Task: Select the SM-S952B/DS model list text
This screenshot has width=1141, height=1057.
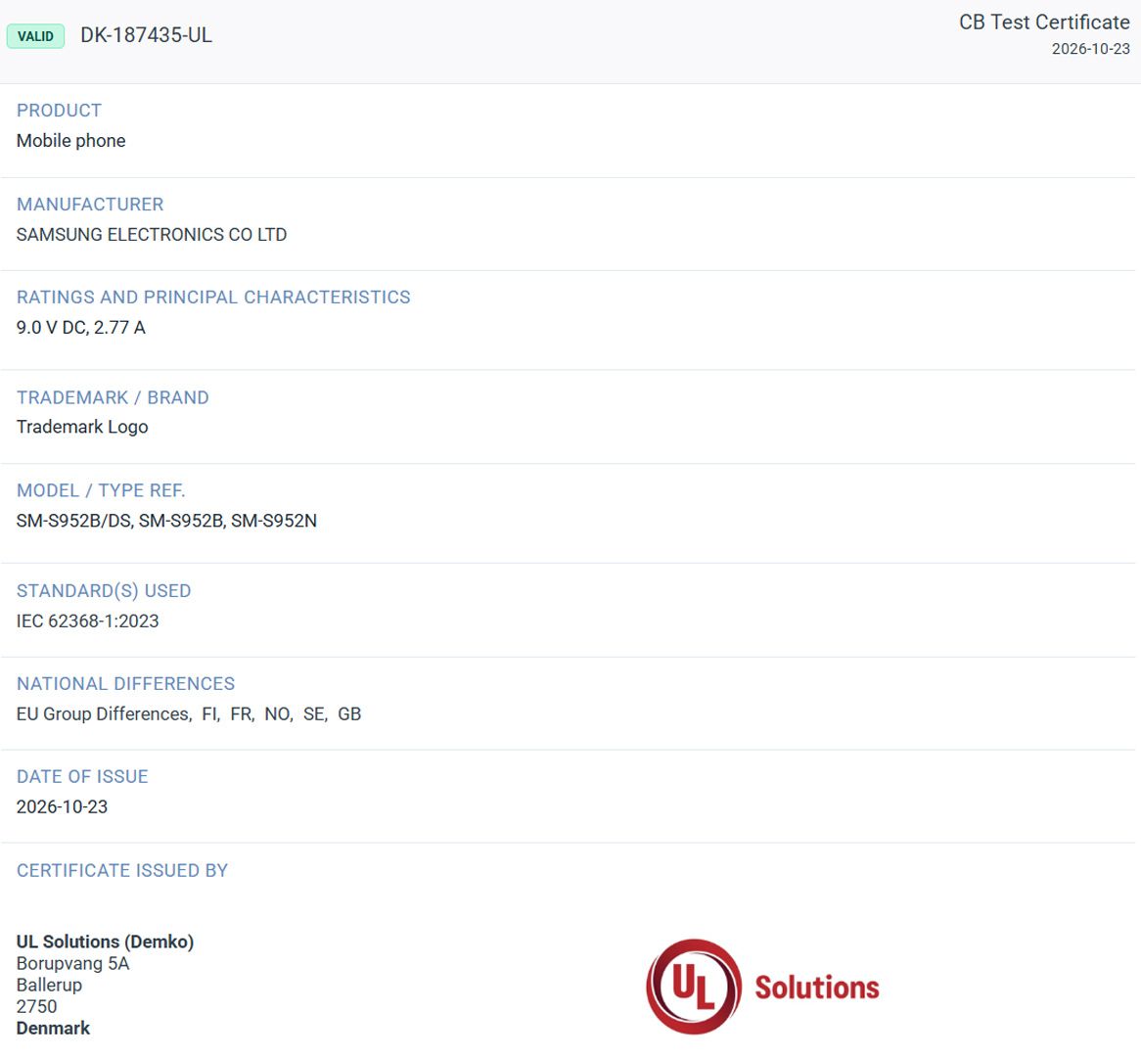Action: (x=166, y=521)
